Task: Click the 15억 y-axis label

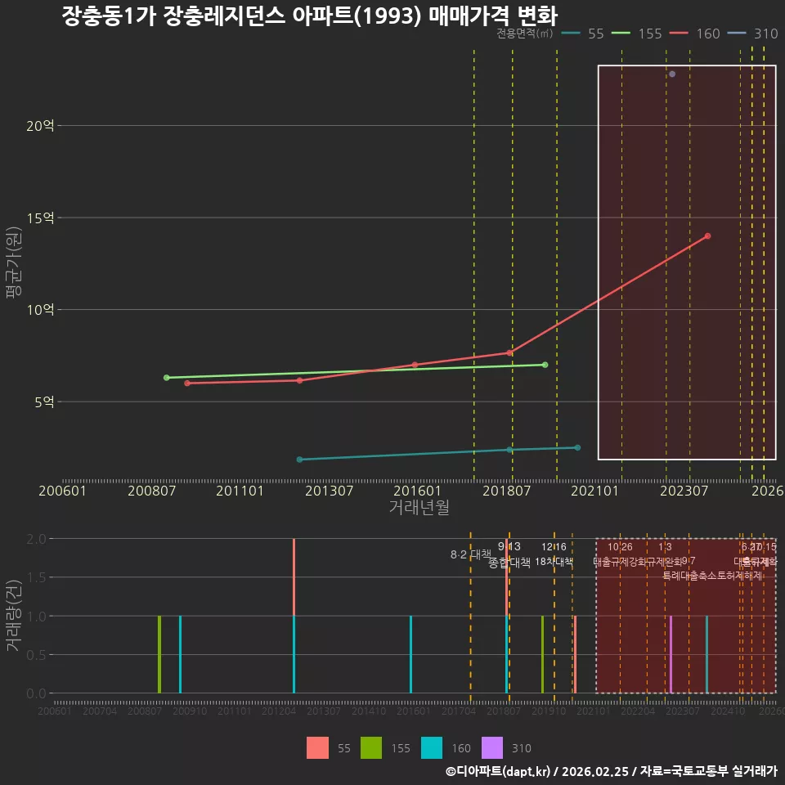Action: (40, 218)
